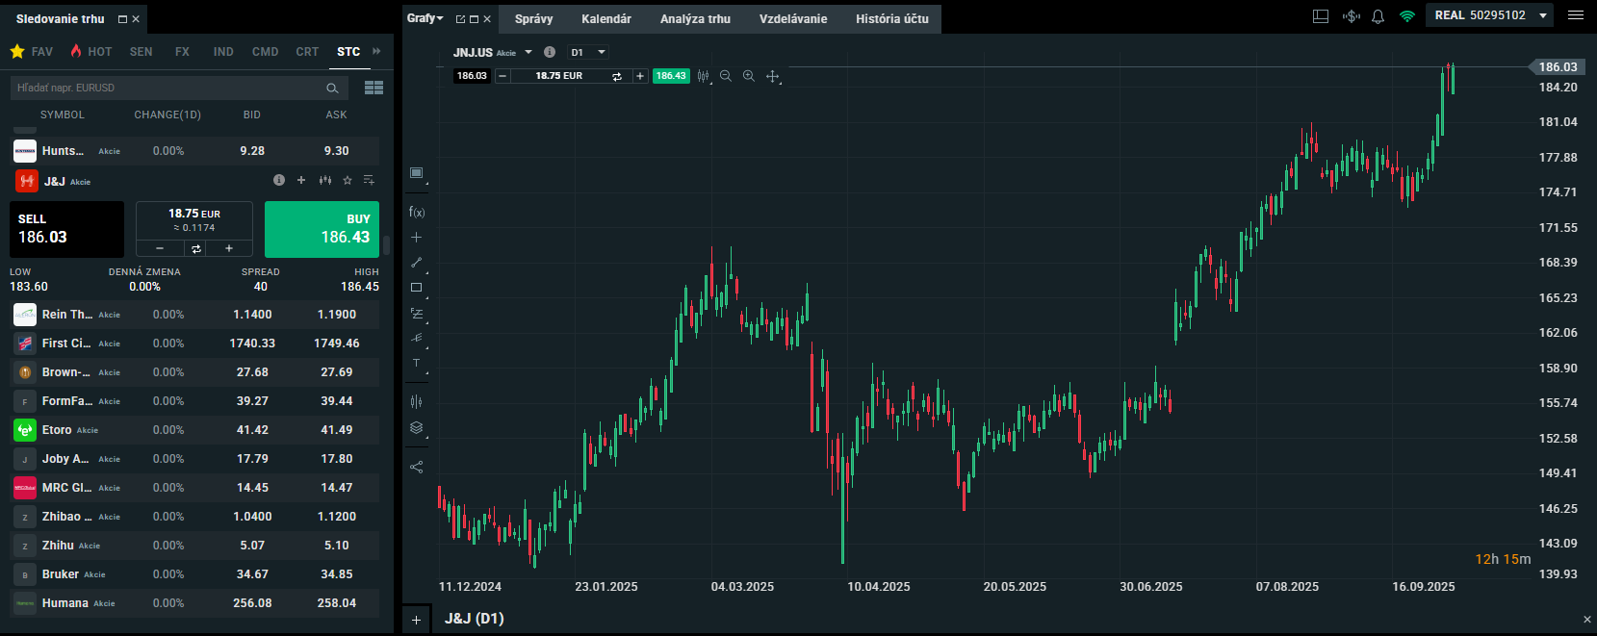The image size is (1597, 636).
Task: Click the green BUY 186.43 button
Action: pos(322,229)
